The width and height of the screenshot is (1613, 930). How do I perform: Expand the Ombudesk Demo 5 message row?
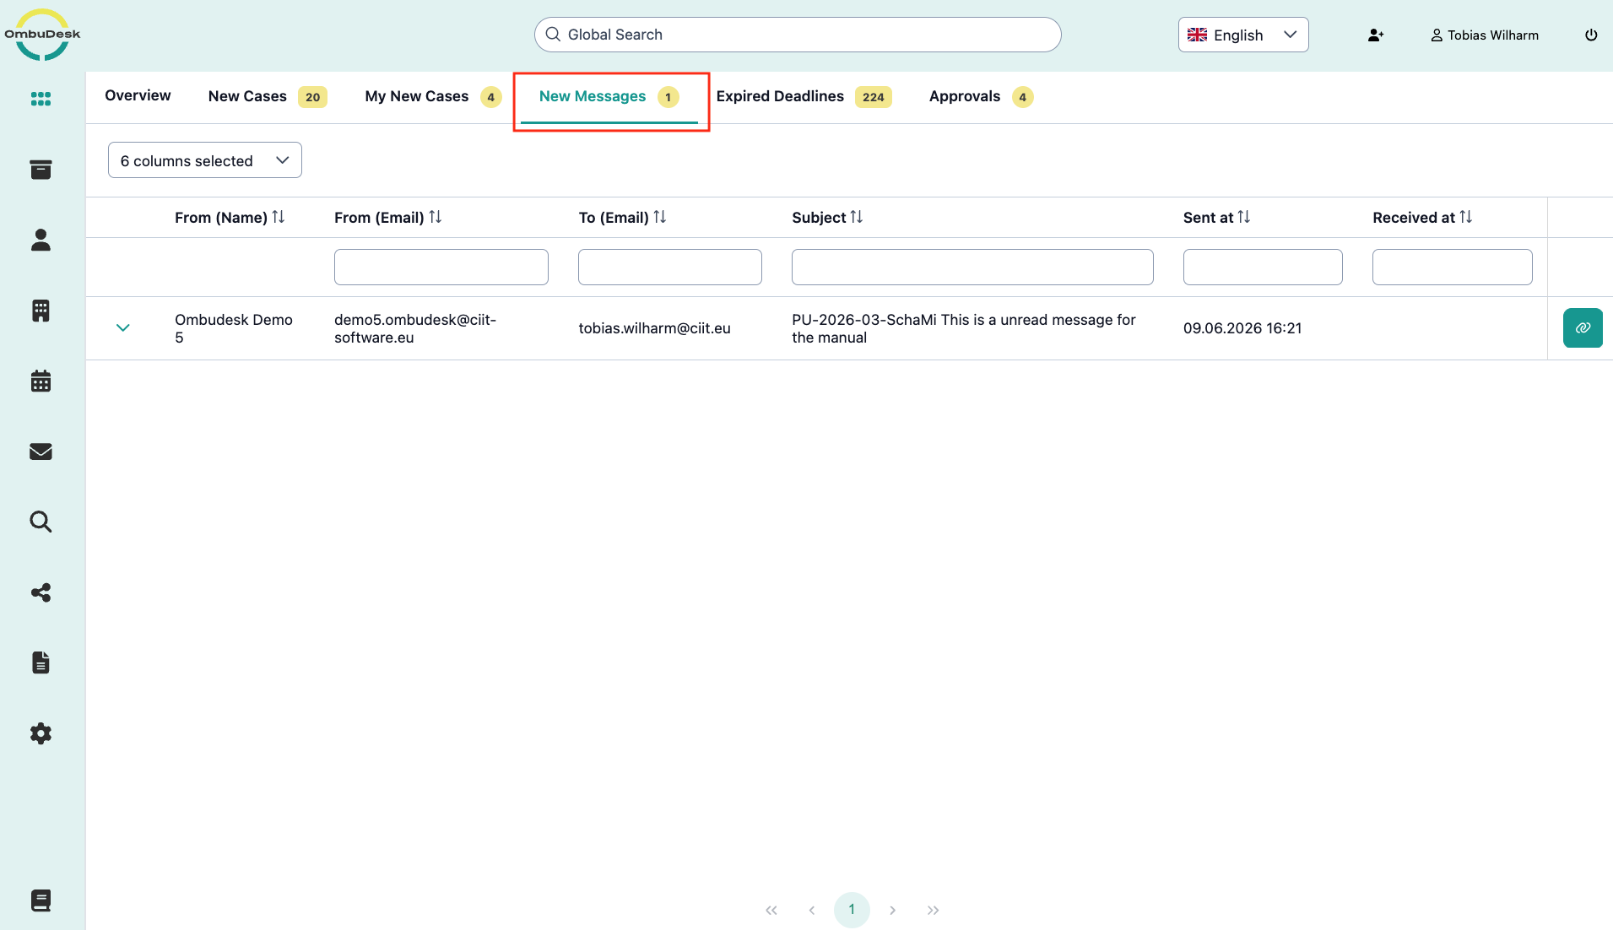123,328
